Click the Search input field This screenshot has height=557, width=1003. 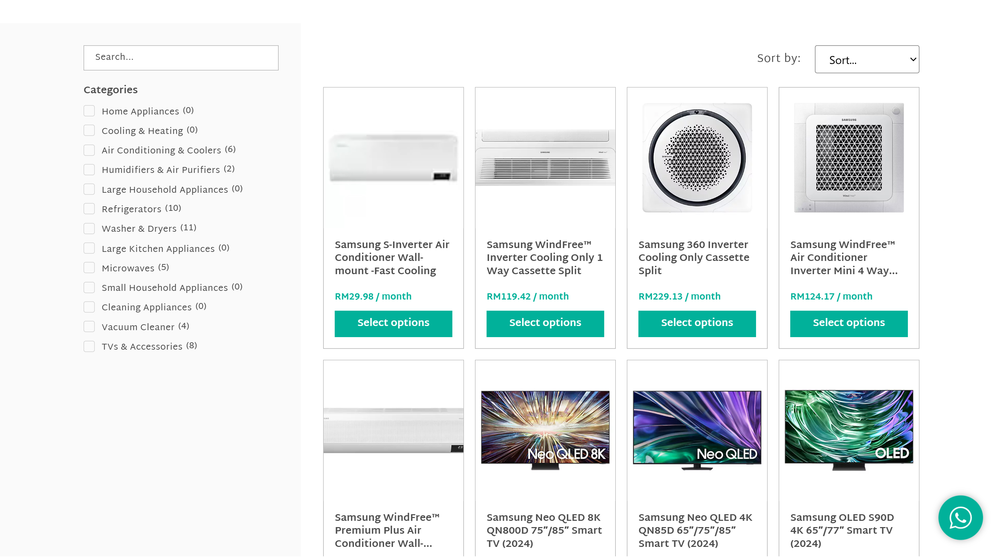[x=181, y=57]
